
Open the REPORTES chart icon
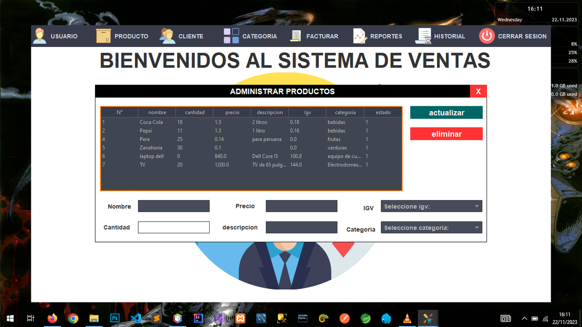pyautogui.click(x=360, y=36)
